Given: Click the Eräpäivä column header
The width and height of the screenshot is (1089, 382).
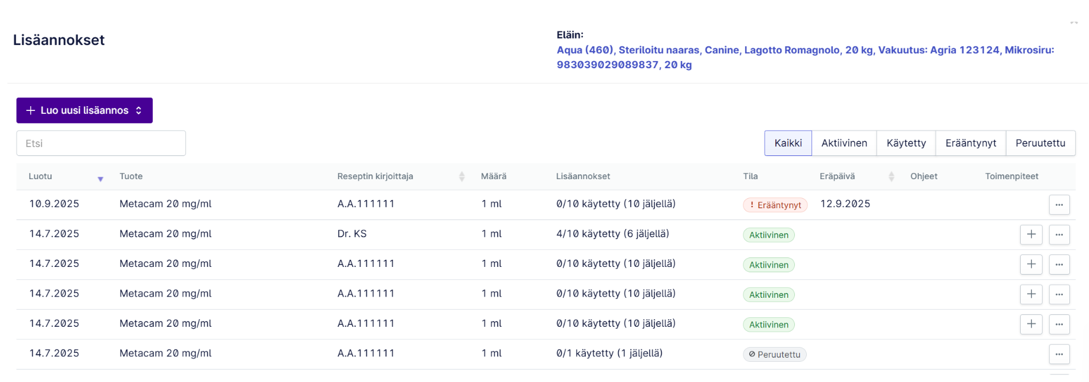Looking at the screenshot, I should tap(837, 176).
